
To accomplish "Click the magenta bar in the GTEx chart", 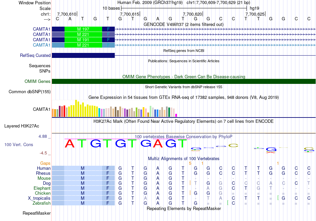I will (176, 115).
